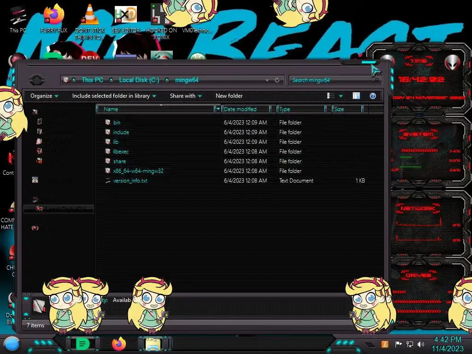
Task: Sort by the Size column header
Action: pyautogui.click(x=348, y=109)
